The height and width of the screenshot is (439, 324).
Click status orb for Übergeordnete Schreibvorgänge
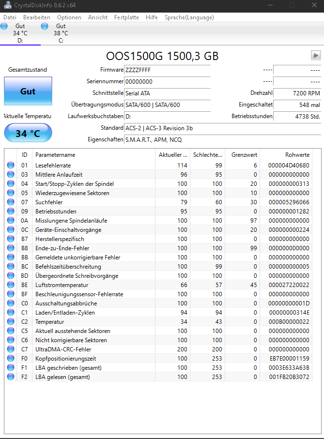click(x=11, y=275)
